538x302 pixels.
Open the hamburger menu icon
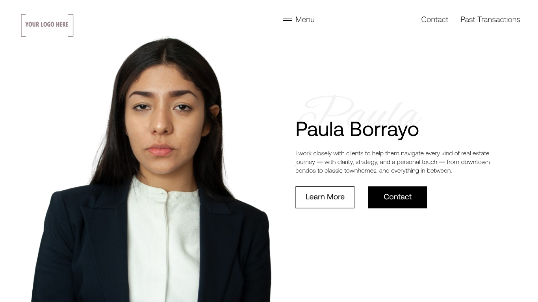coord(287,19)
